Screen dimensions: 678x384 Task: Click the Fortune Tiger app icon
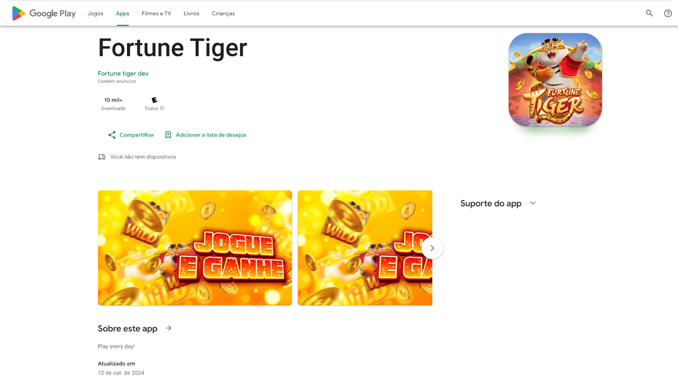point(555,80)
